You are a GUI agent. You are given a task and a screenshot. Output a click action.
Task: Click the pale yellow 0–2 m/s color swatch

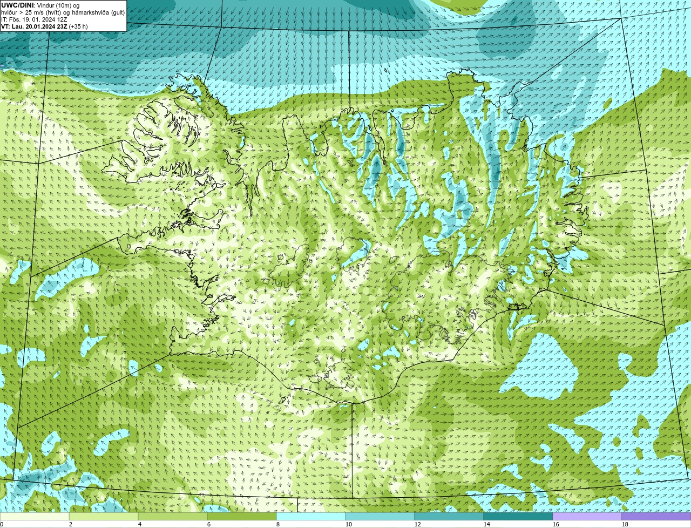35,516
